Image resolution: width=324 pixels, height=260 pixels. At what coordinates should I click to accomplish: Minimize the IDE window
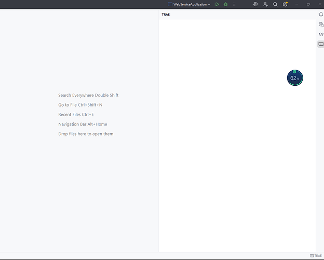coord(296,4)
